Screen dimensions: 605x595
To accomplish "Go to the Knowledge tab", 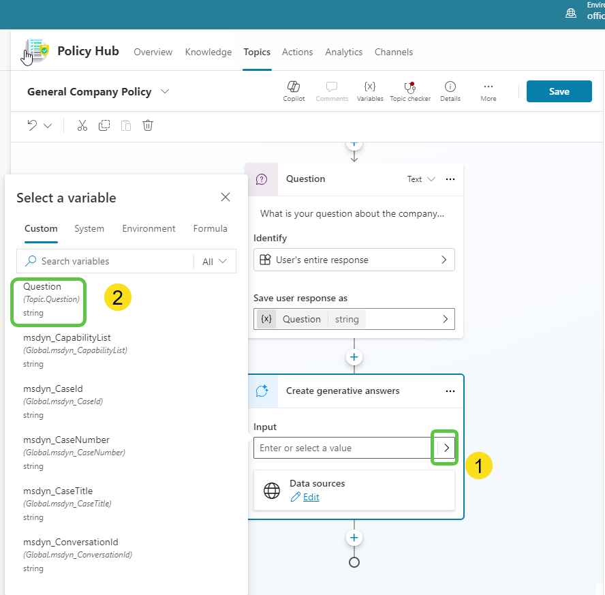I will 208,52.
